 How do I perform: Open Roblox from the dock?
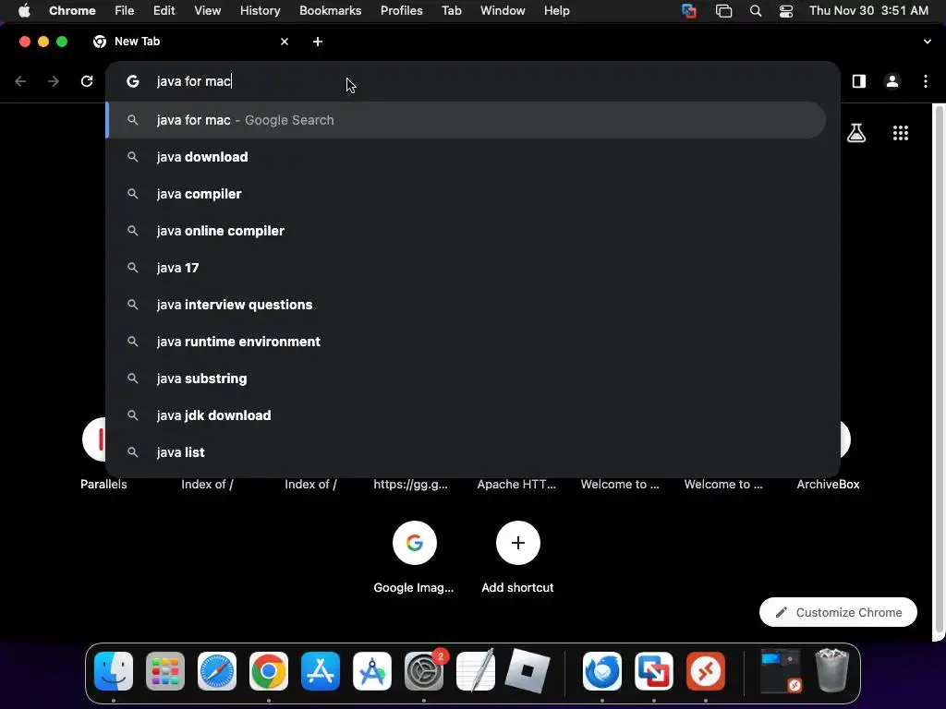pyautogui.click(x=528, y=671)
